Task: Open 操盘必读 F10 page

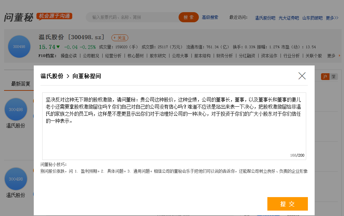Action: coord(69,56)
